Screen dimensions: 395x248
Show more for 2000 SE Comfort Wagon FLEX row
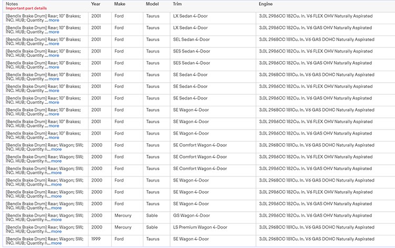[56, 161]
